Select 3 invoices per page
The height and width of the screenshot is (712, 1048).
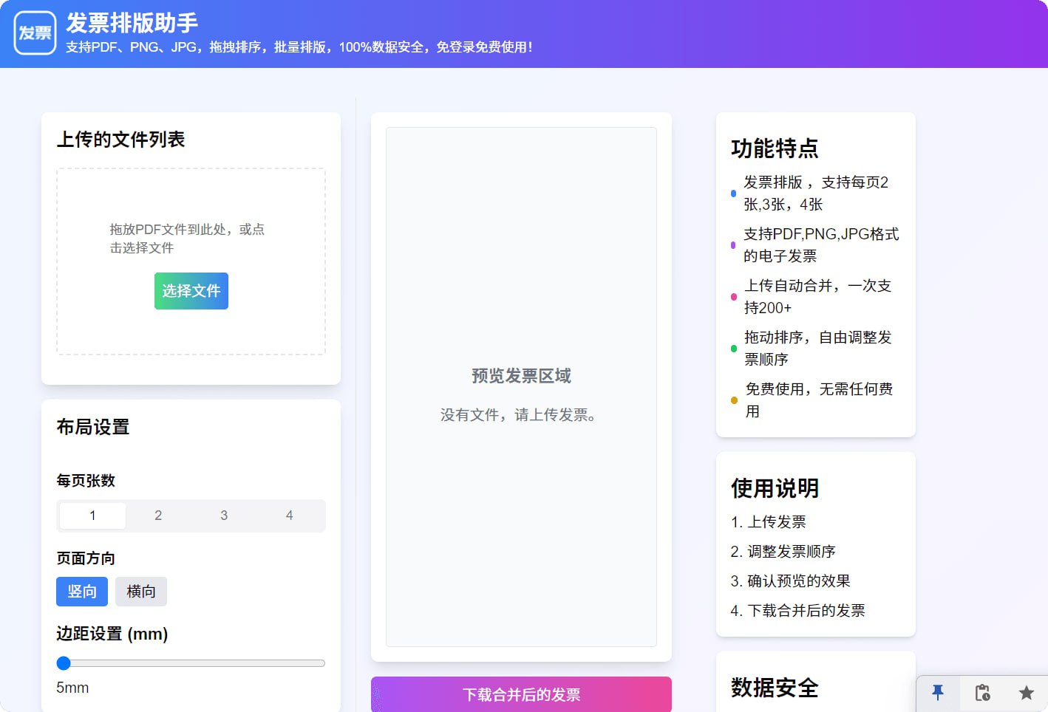224,516
